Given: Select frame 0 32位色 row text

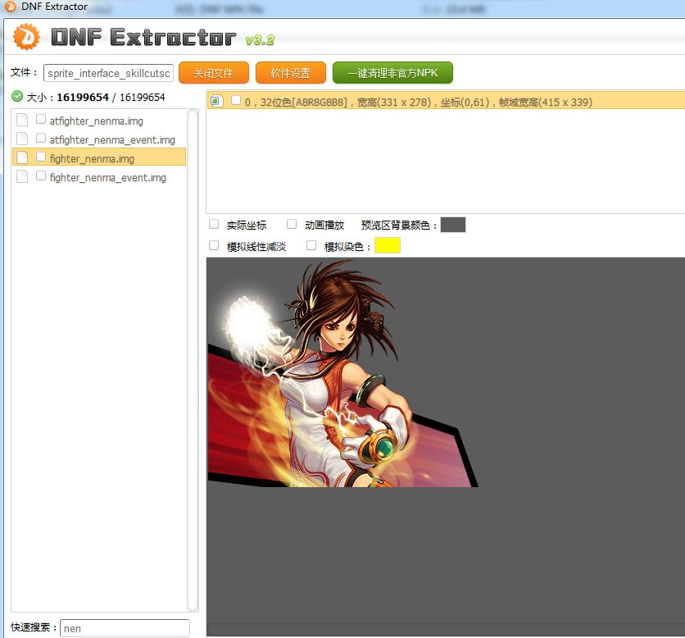Looking at the screenshot, I should 418,102.
